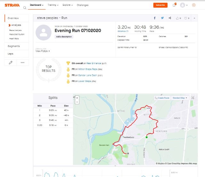
Task: Give kudos with the thumbs-up icon
Action: 178,18
